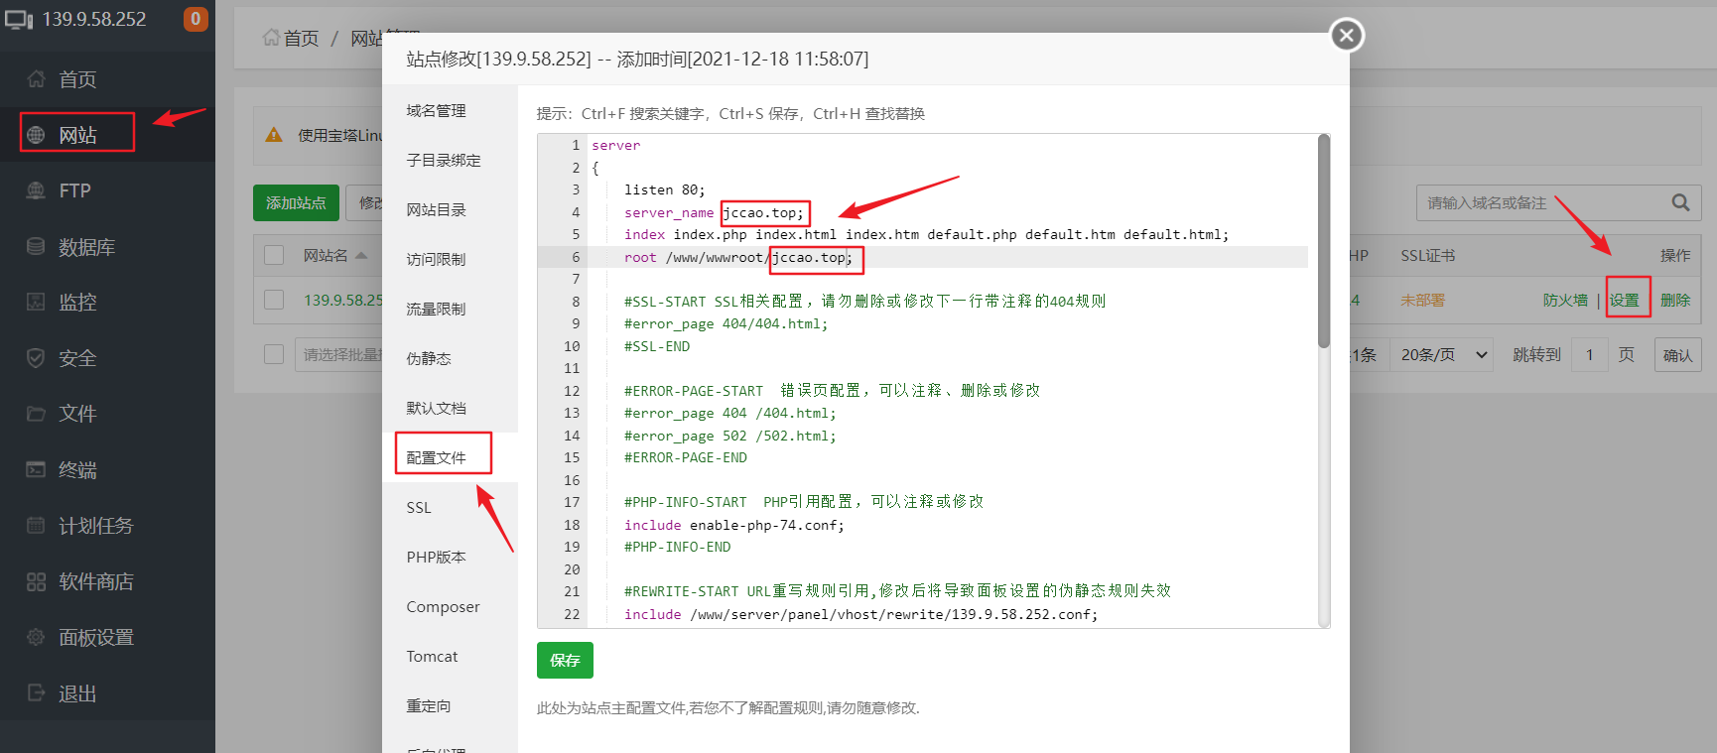Click the include enable-php-74.conf line

pyautogui.click(x=734, y=525)
